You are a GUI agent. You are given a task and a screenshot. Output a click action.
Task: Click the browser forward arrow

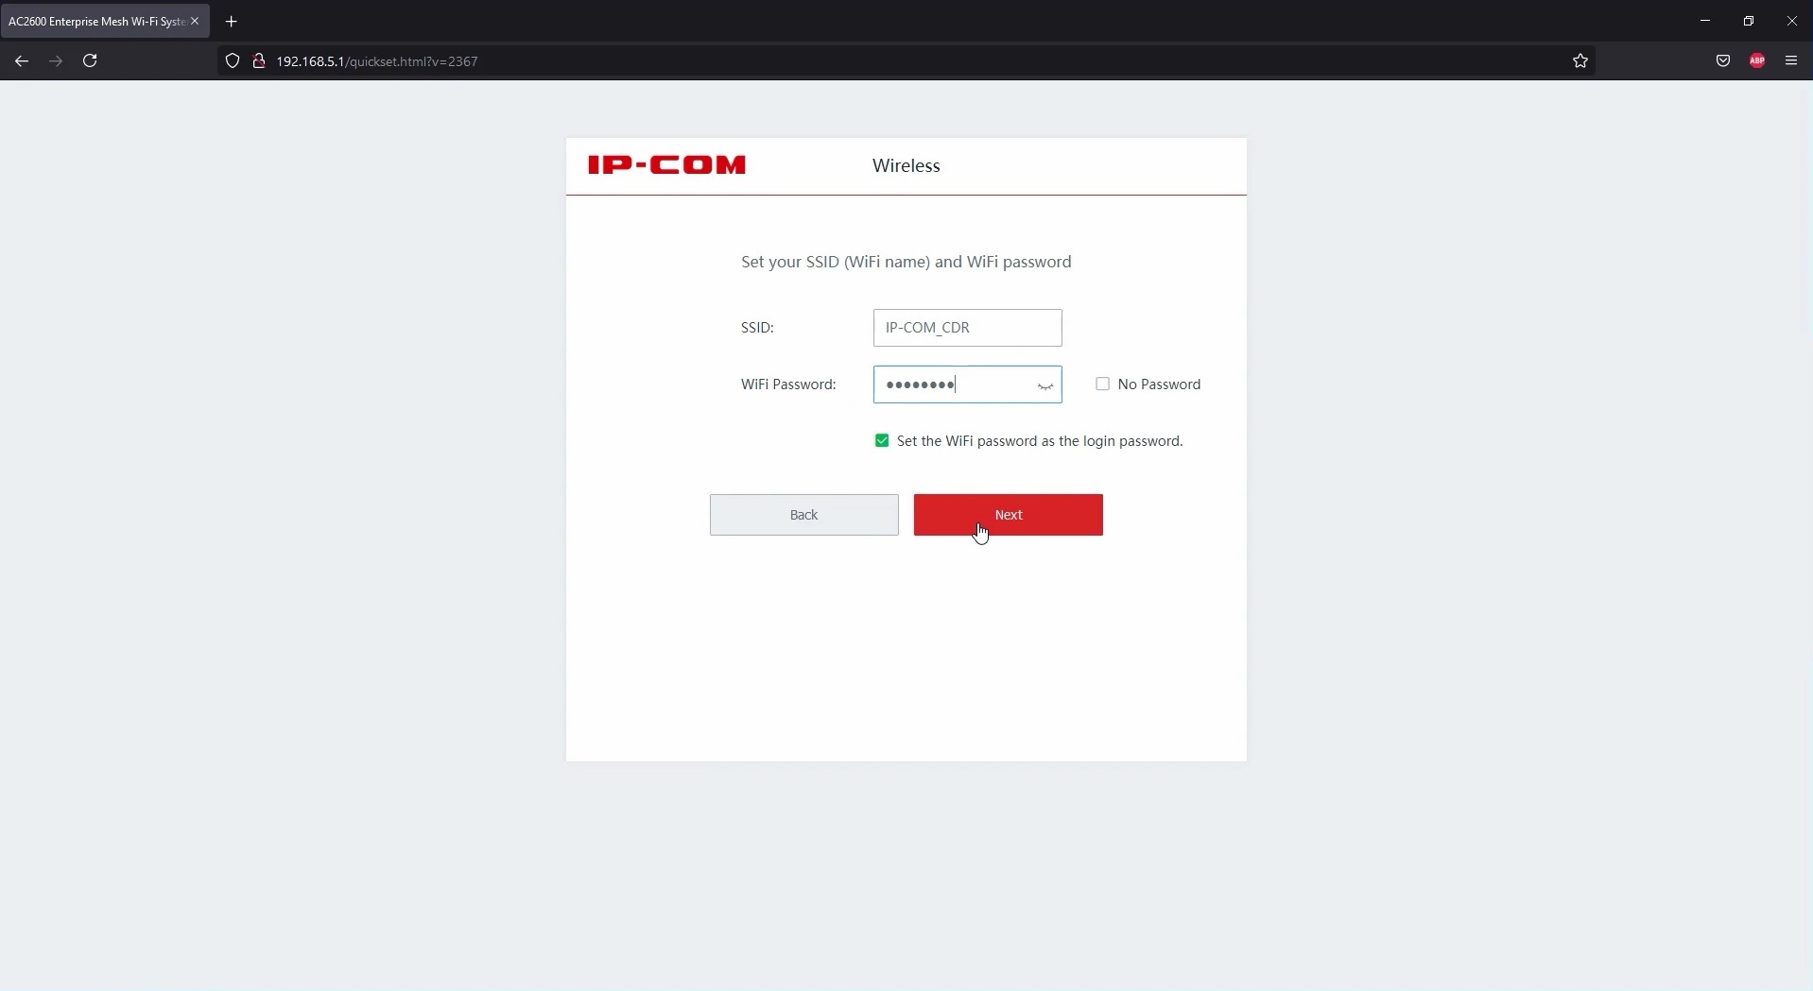(56, 61)
